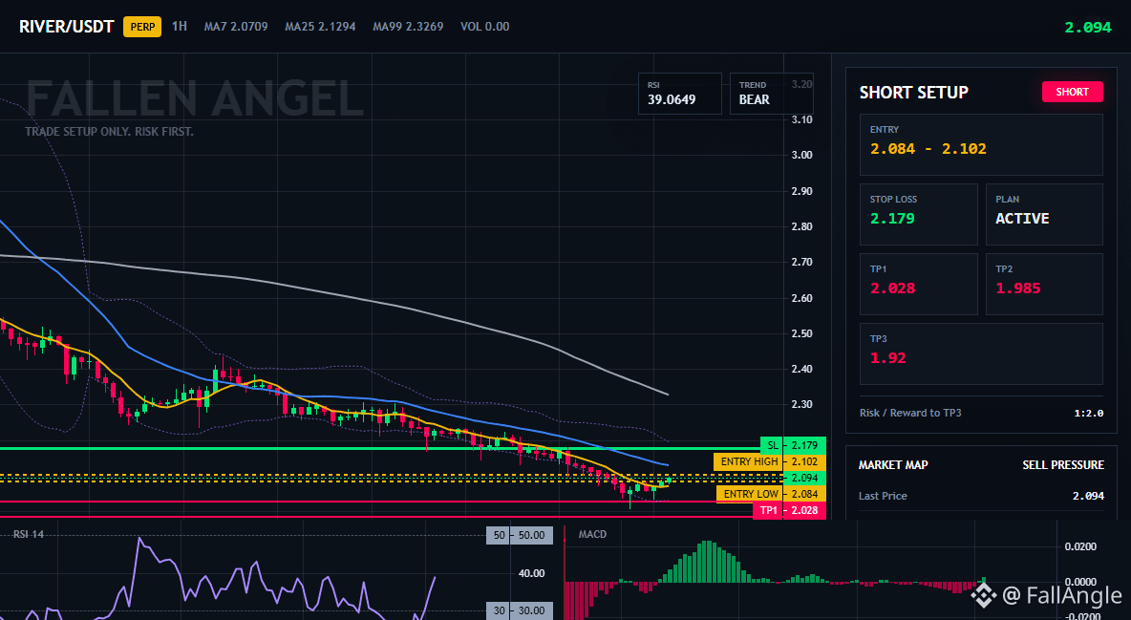Screen dimensions: 1131x620
Task: Click the yellow PERP badge
Action: (142, 27)
